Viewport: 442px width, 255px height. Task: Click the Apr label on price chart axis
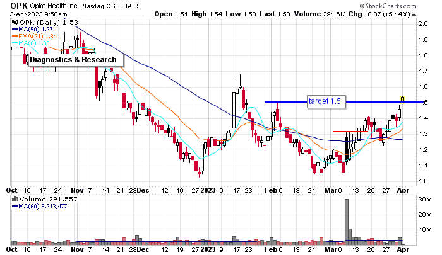pos(403,190)
